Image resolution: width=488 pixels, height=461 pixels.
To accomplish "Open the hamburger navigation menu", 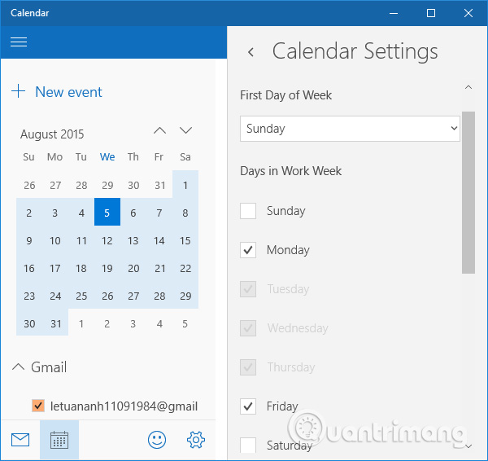I will 19,42.
